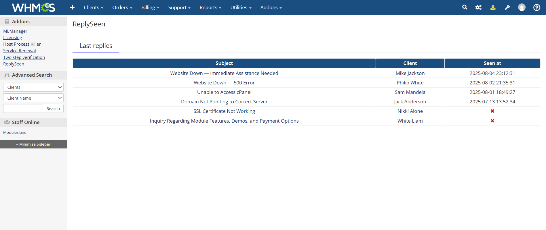
Task: Open the search magnifier icon
Action: point(465,7)
